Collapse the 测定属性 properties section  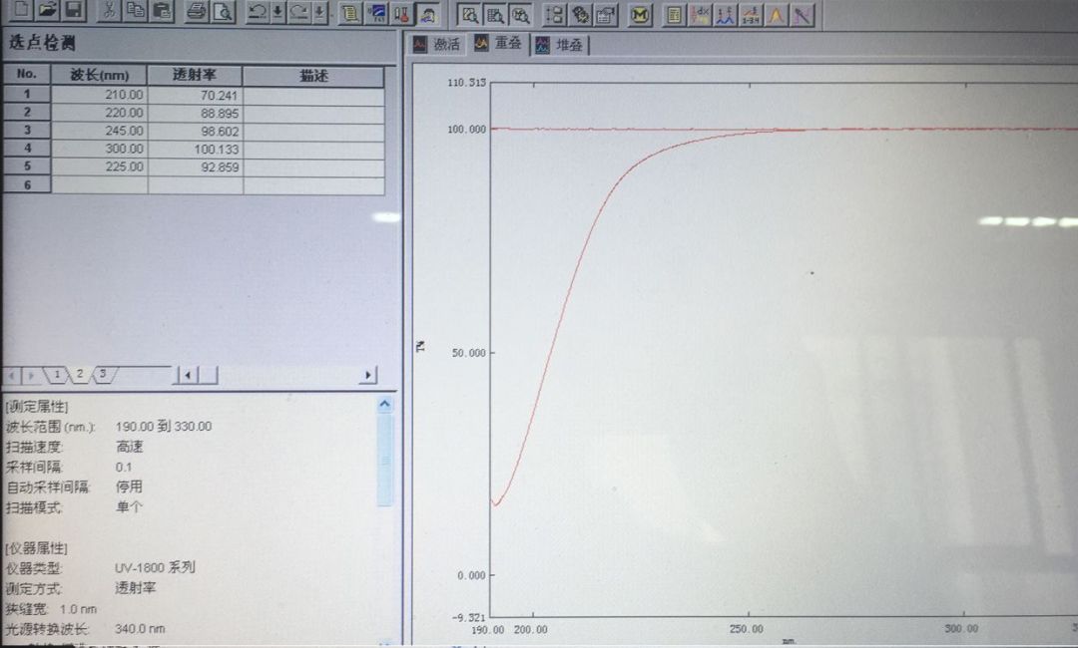point(385,405)
